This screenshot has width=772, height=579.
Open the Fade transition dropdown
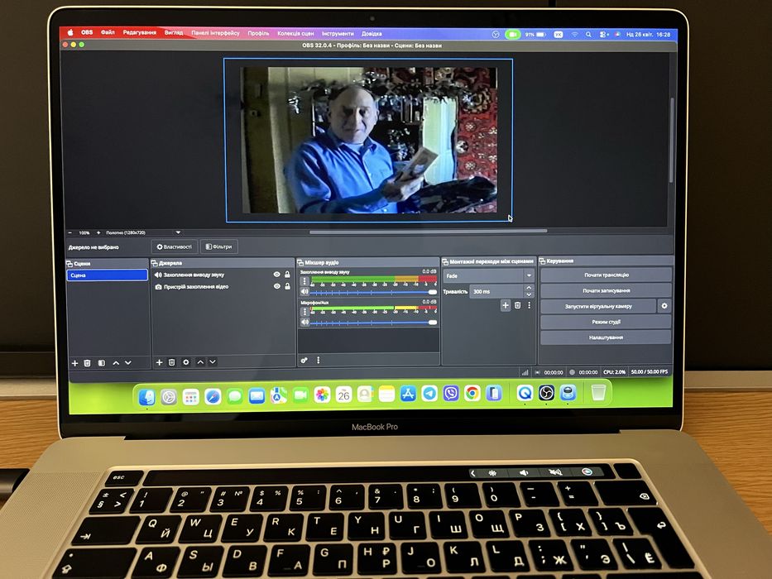[x=488, y=275]
